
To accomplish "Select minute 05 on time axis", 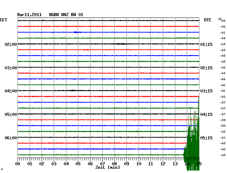I will pos(78,164).
